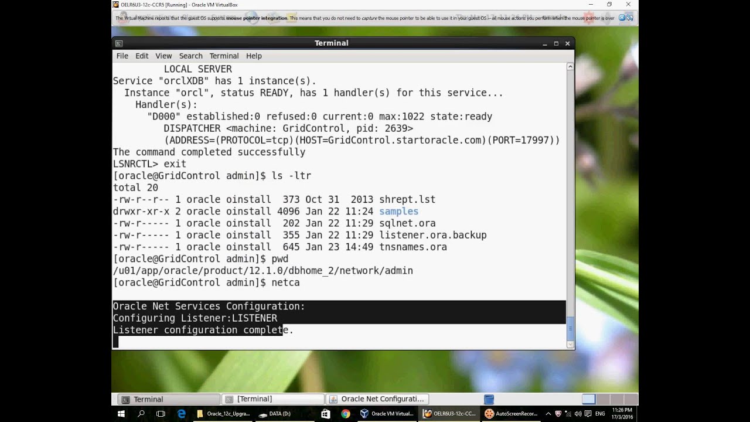Click the ENG language indicator
The image size is (750, 422).
(x=600, y=413)
